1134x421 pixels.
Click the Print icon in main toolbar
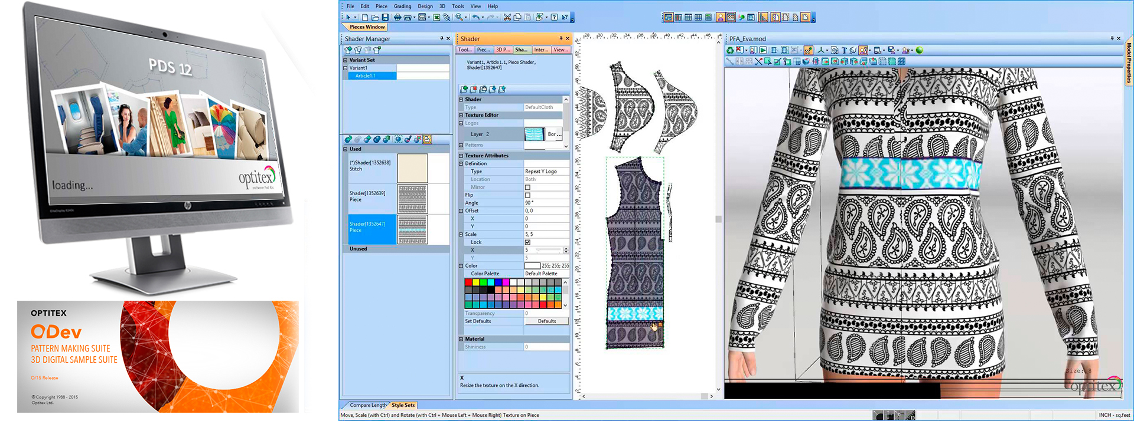[x=397, y=18]
